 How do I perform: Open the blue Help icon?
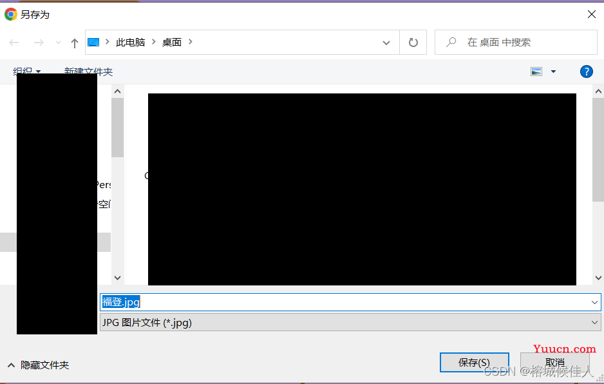586,72
